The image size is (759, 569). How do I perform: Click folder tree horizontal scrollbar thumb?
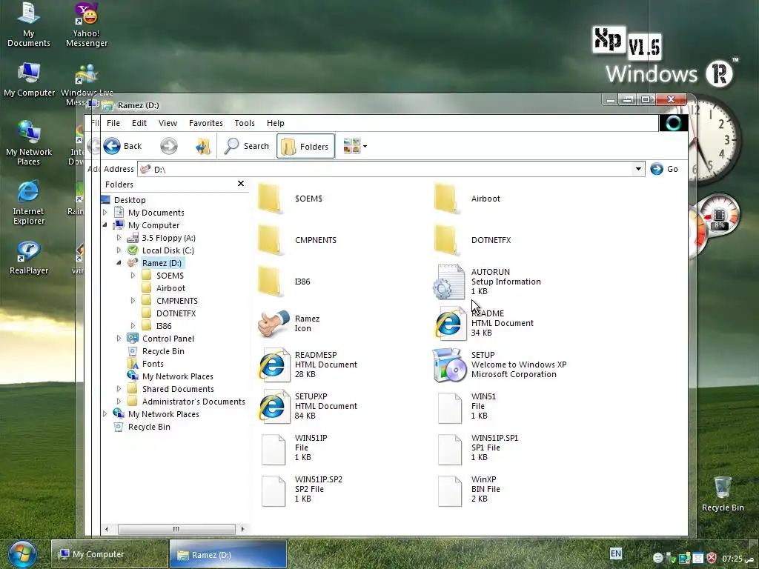[176, 529]
